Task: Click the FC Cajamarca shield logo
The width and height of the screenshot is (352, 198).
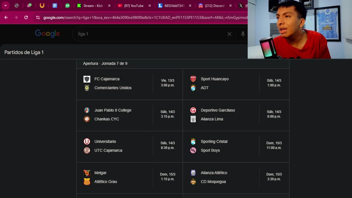Action: pyautogui.click(x=87, y=79)
